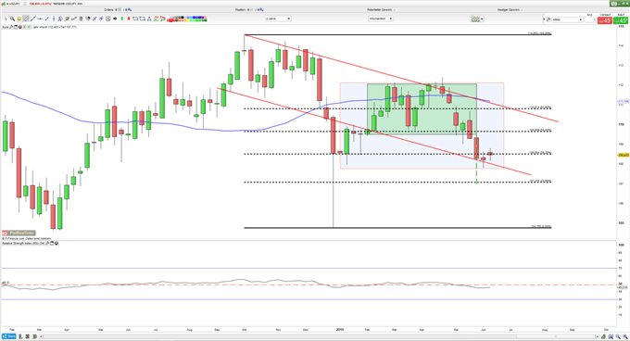Expand the Heutiger Gewinn dropdown
The width and height of the screenshot is (630, 341).
[522, 9]
